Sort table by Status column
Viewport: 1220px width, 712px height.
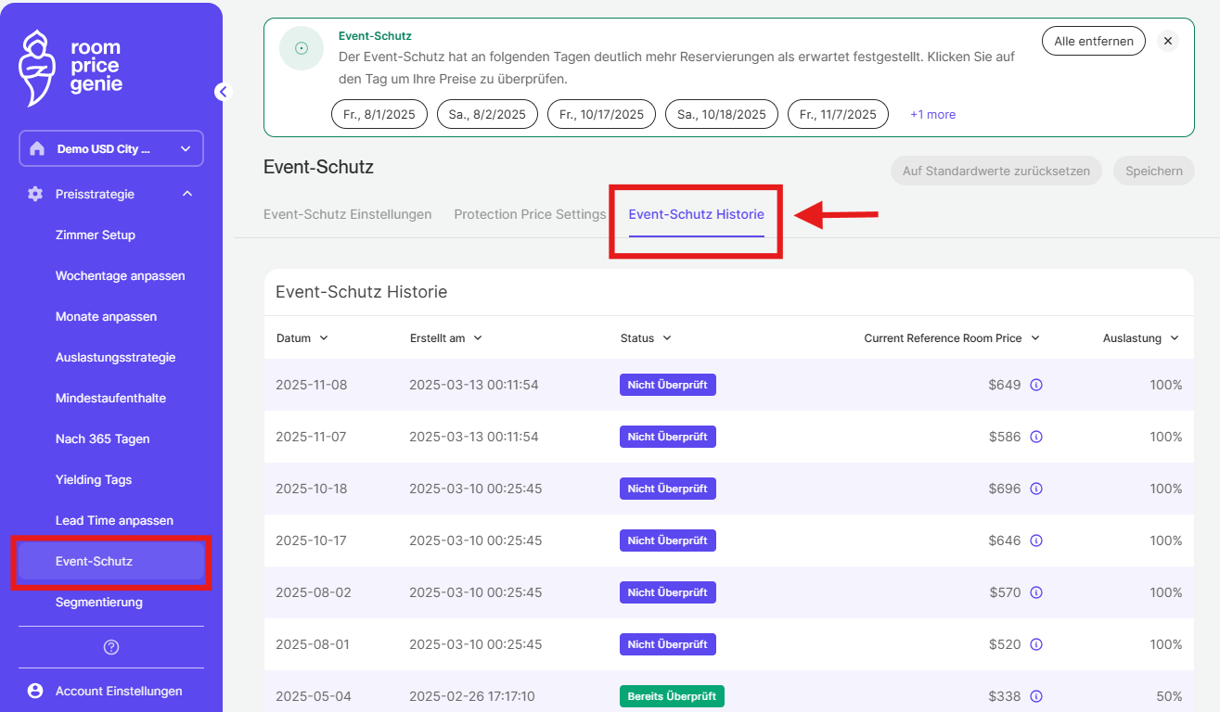click(646, 338)
